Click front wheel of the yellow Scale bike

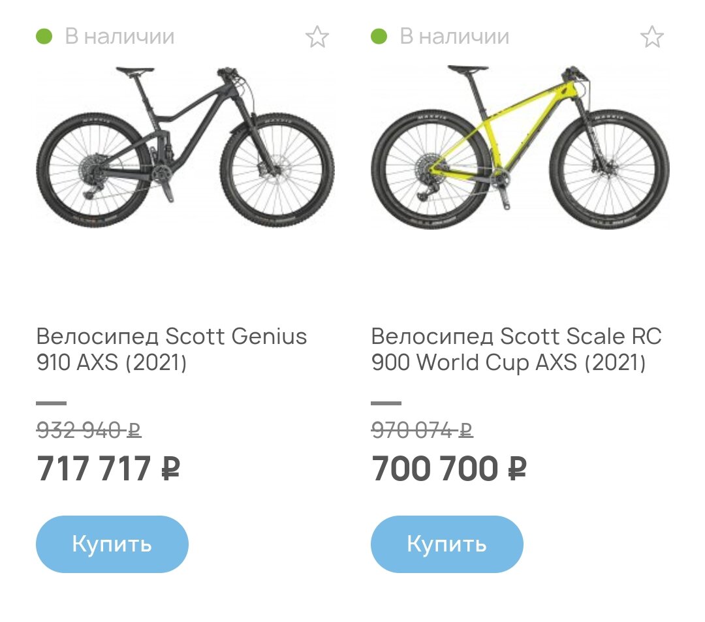(610, 170)
